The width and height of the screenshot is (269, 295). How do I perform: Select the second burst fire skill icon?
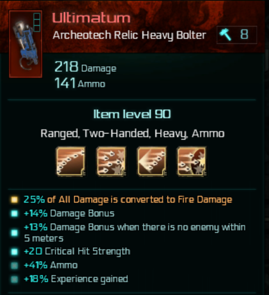tap(111, 161)
